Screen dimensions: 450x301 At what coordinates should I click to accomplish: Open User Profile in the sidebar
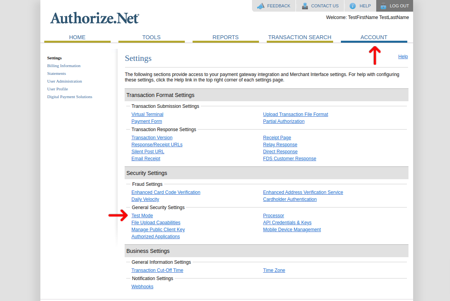tap(57, 89)
